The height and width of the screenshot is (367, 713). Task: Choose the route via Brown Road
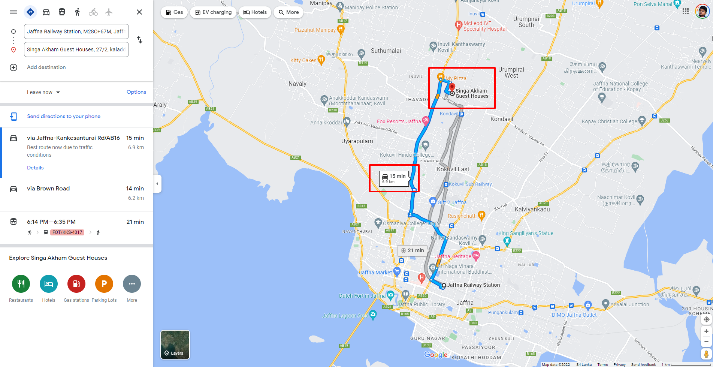pos(76,193)
